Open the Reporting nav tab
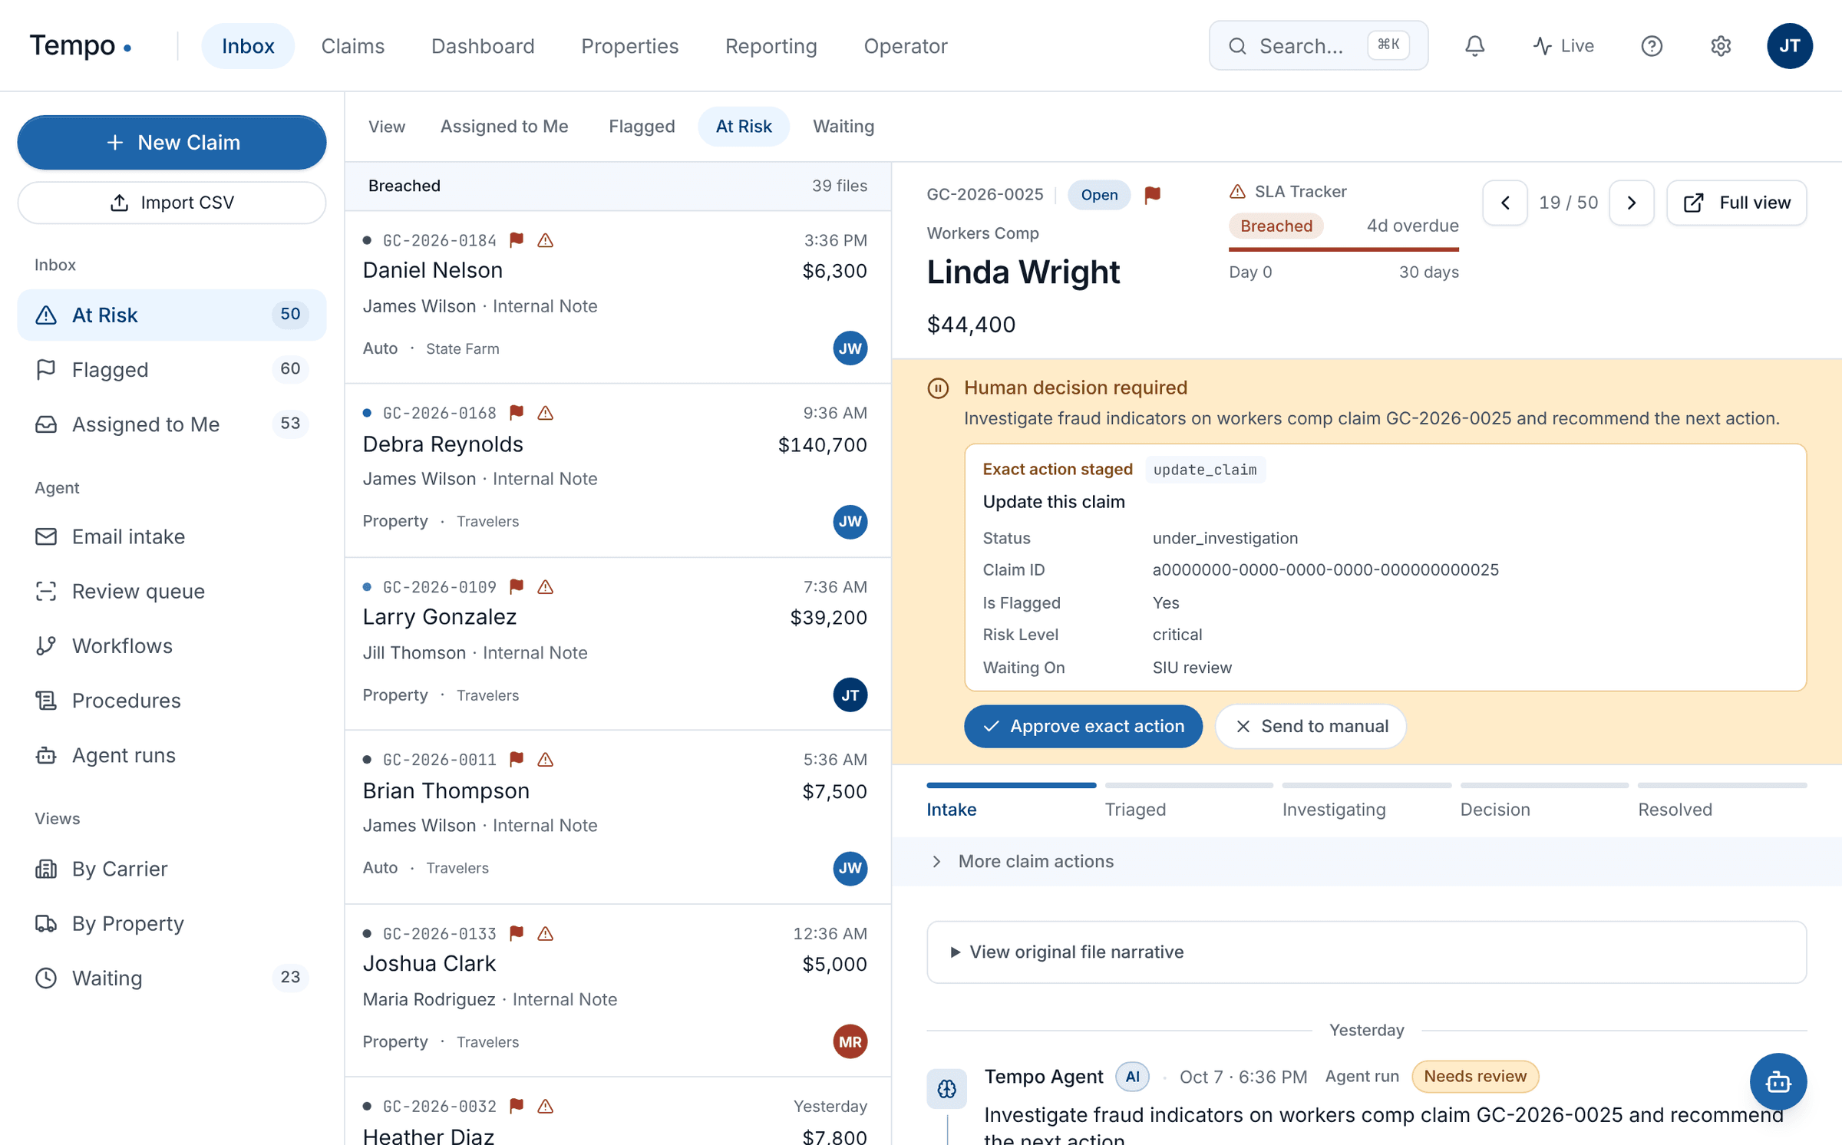 (771, 46)
